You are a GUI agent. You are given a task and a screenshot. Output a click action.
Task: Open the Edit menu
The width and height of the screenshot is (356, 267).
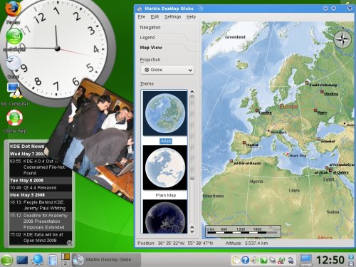coord(155,17)
